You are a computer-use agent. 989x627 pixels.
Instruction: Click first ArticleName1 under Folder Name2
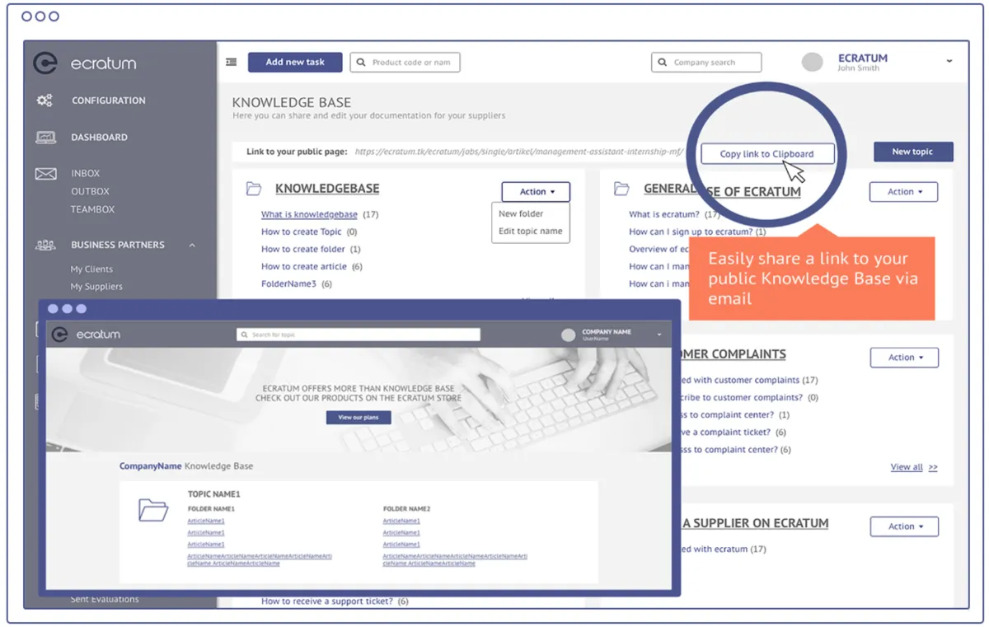point(401,521)
